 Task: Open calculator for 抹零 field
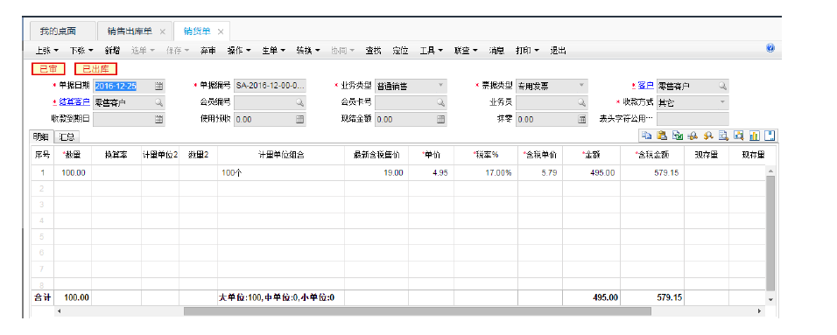coord(582,119)
